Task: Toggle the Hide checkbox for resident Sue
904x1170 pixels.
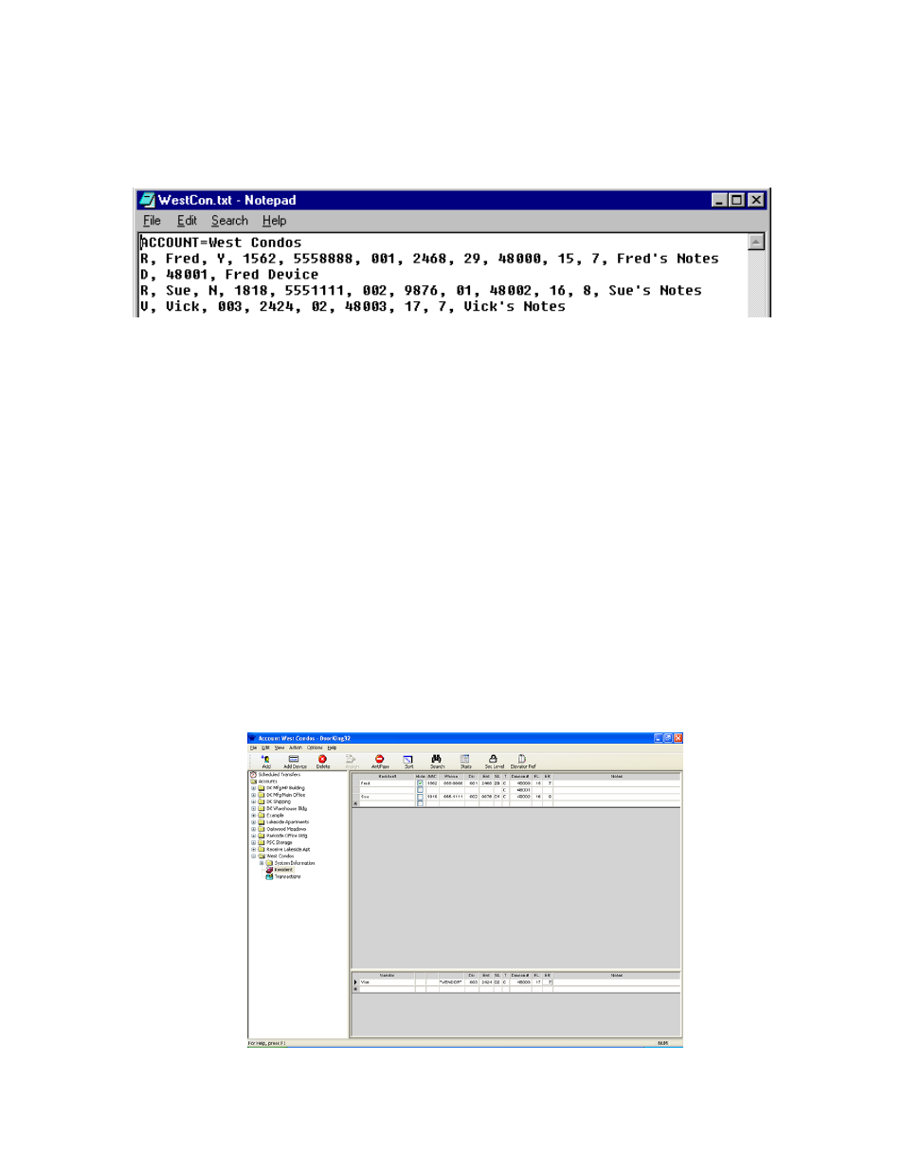Action: click(420, 797)
